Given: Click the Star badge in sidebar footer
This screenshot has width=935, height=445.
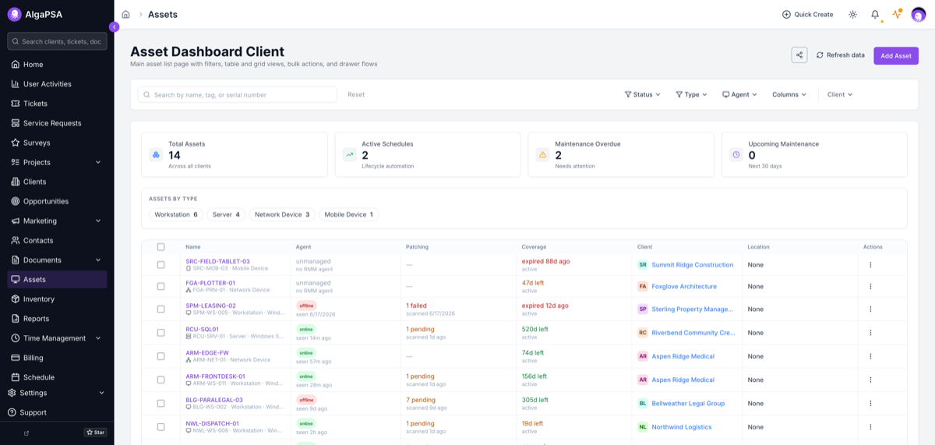Looking at the screenshot, I should point(96,432).
